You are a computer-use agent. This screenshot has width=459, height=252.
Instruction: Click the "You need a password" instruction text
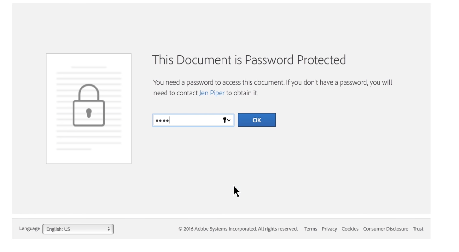tap(272, 83)
